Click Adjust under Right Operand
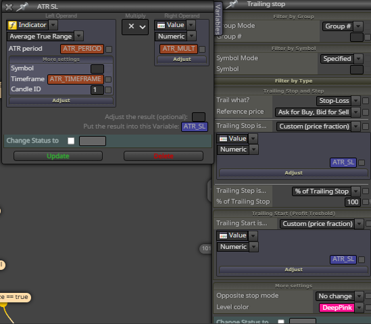Screen dimensions: 371x324 tap(182, 60)
